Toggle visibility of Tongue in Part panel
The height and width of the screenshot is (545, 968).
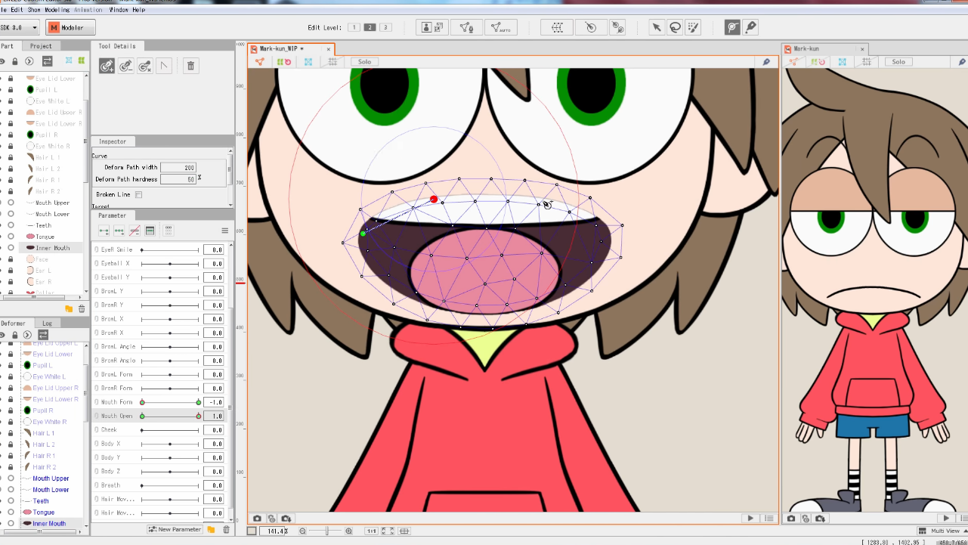[x=11, y=237]
